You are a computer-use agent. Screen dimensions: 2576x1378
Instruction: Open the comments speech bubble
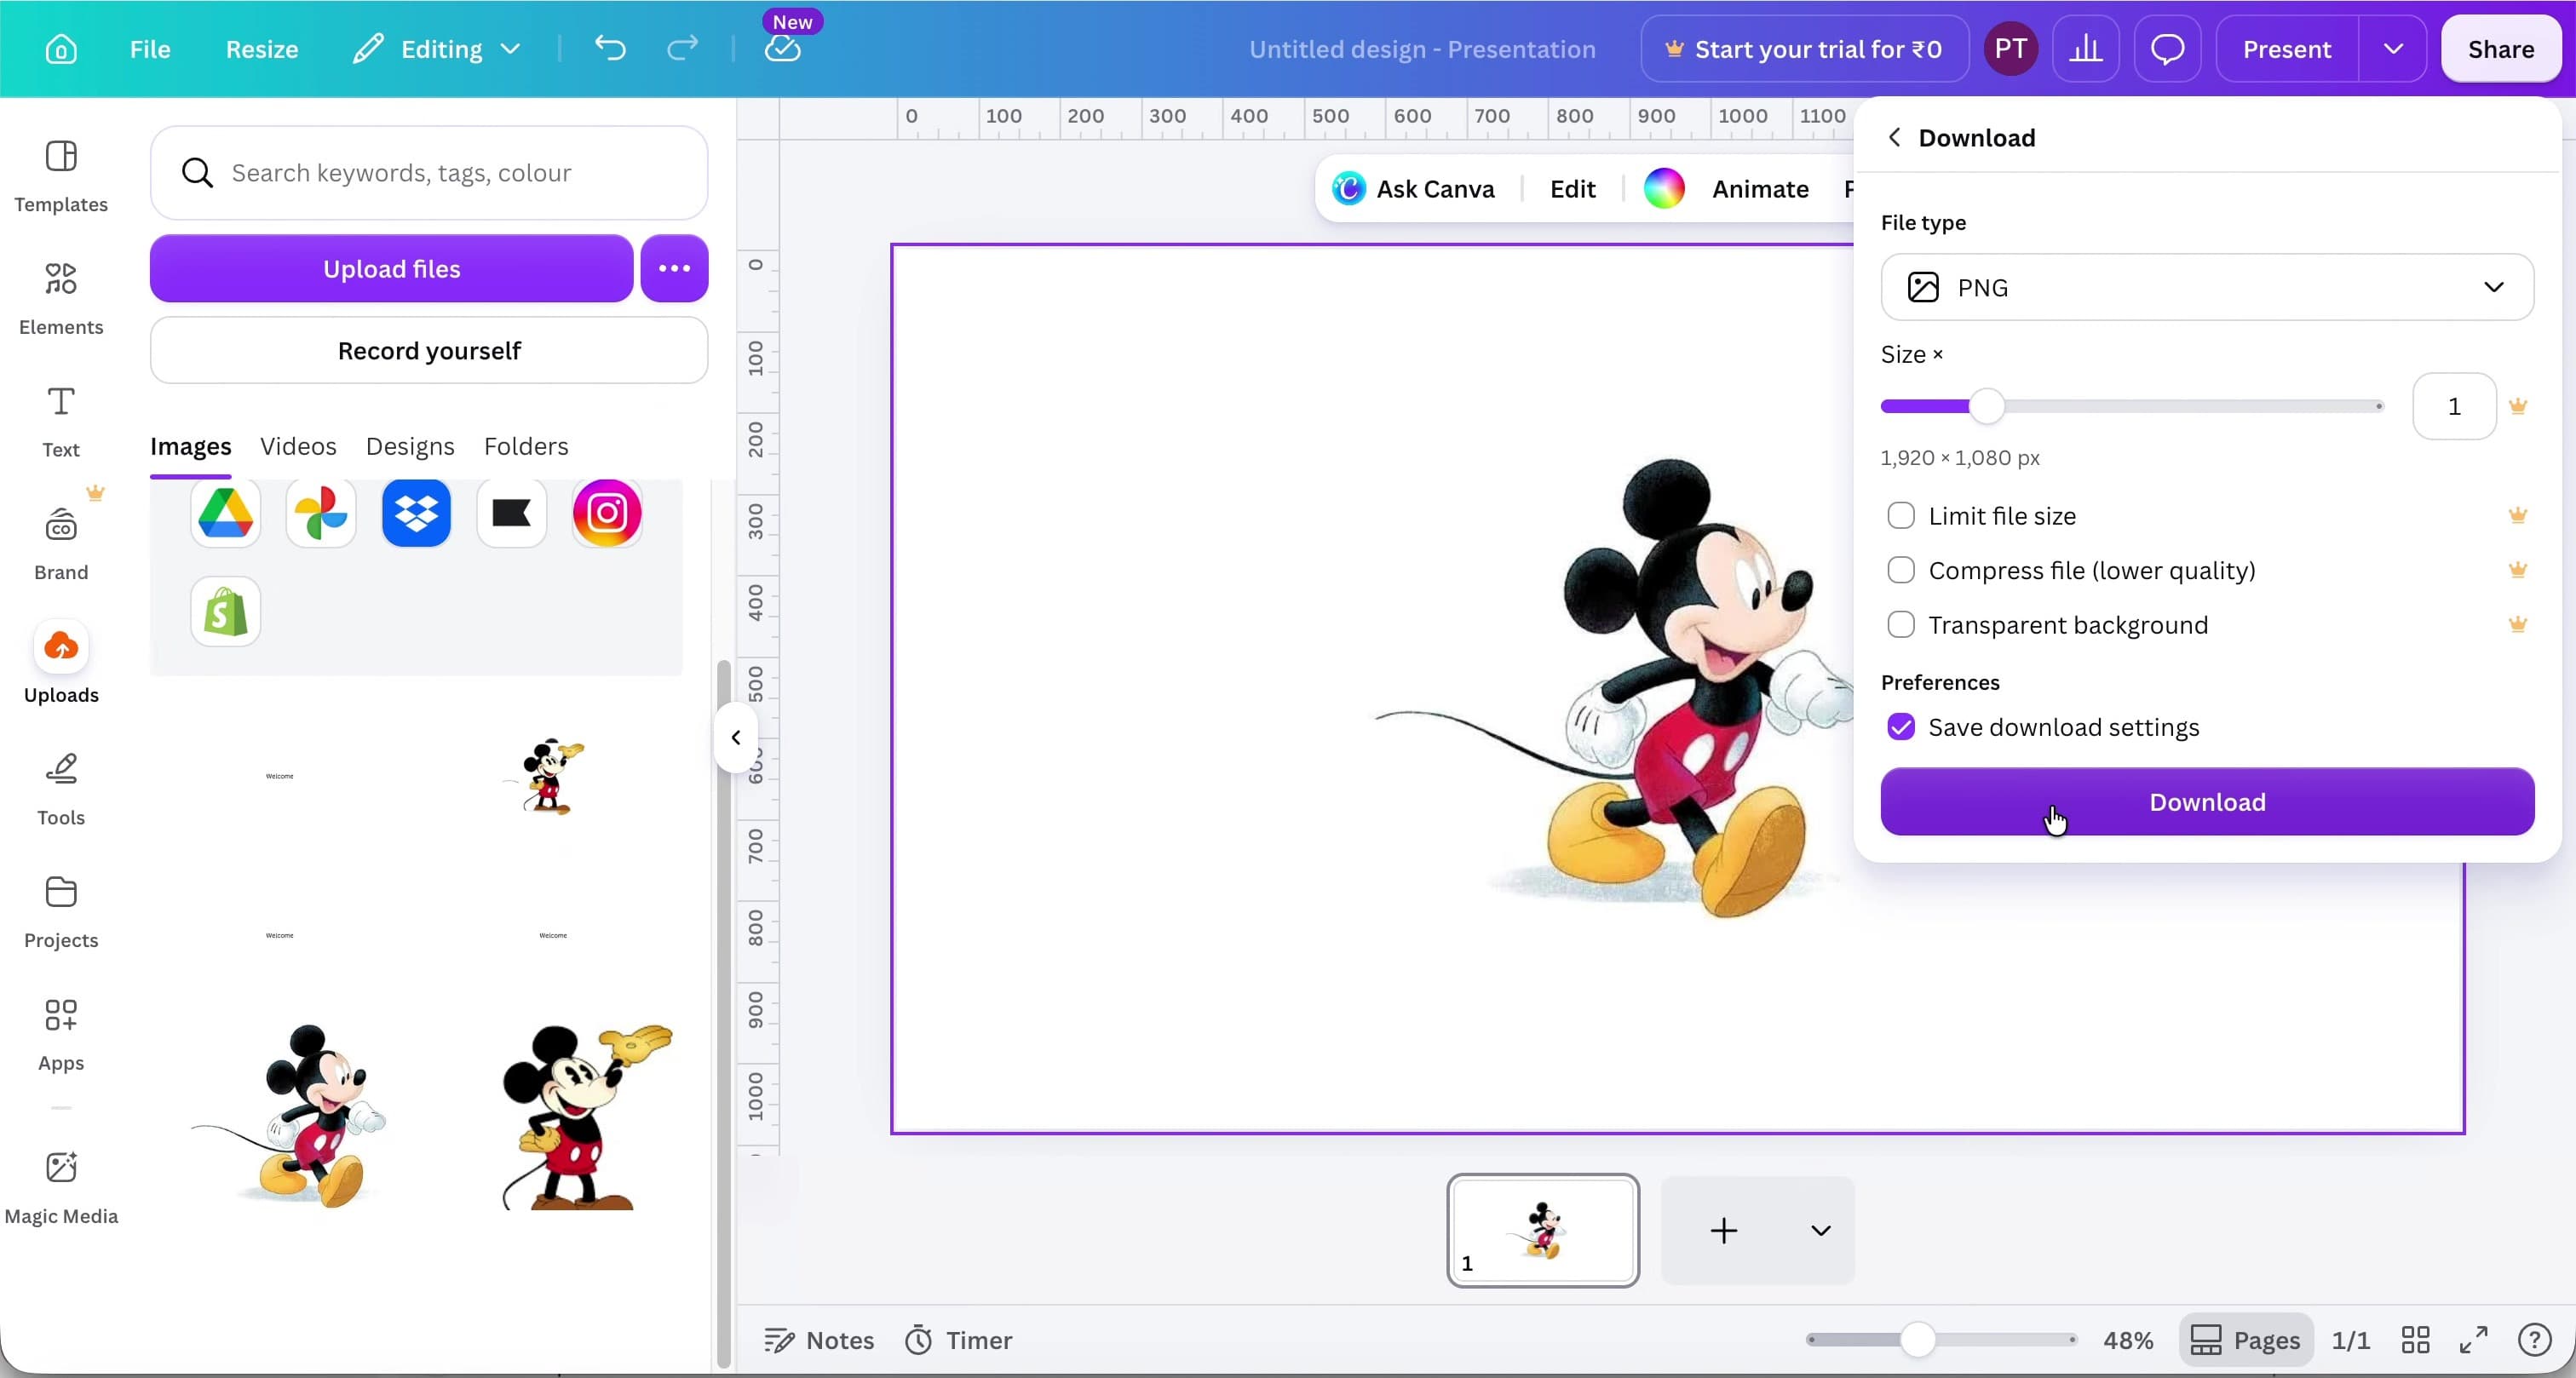[2167, 49]
